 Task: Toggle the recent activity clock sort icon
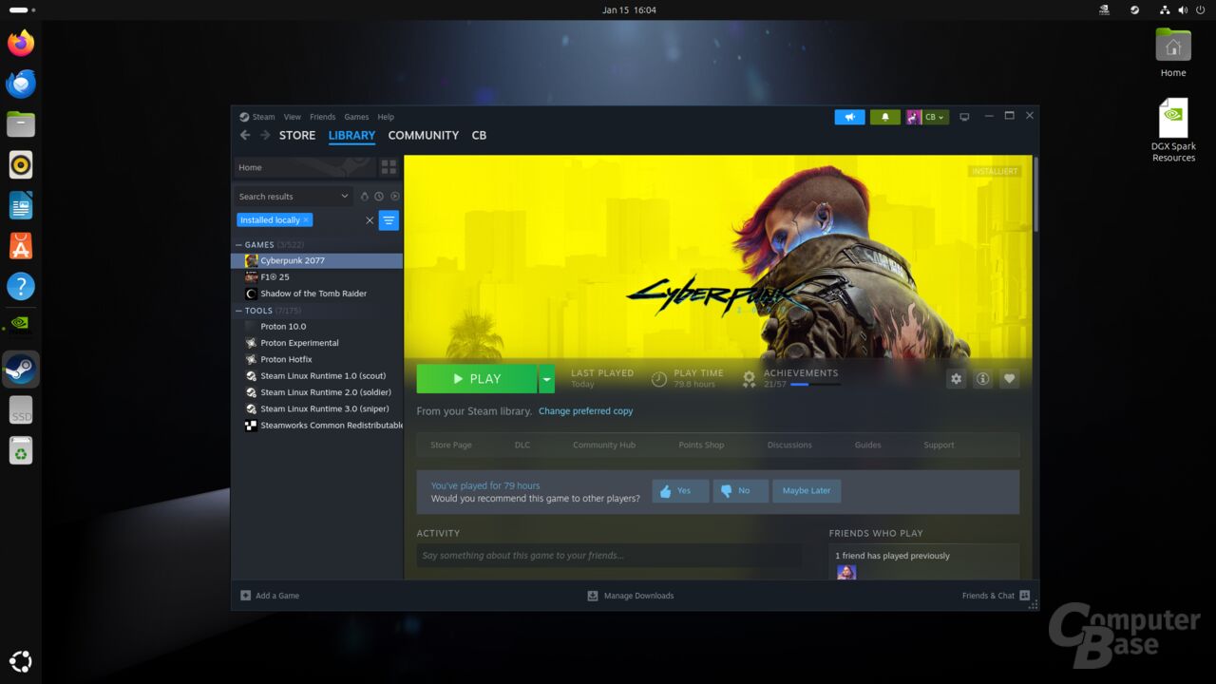coord(379,197)
